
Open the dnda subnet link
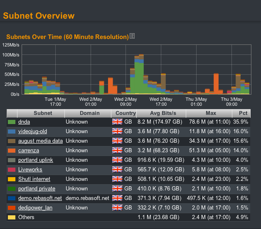point(24,122)
